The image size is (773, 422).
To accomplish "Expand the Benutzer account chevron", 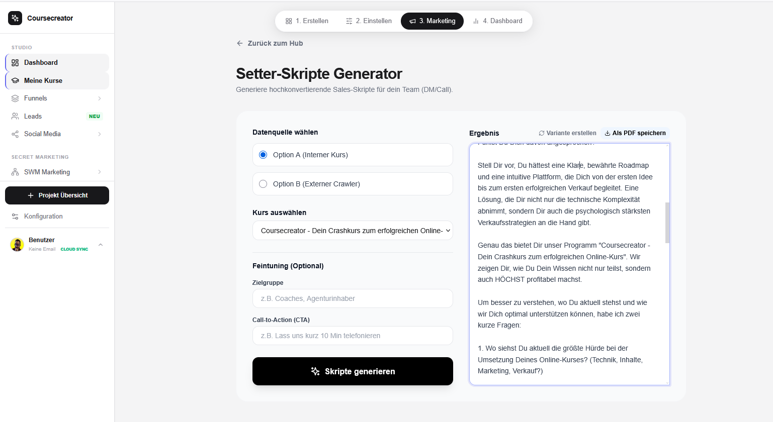I will click(x=101, y=245).
